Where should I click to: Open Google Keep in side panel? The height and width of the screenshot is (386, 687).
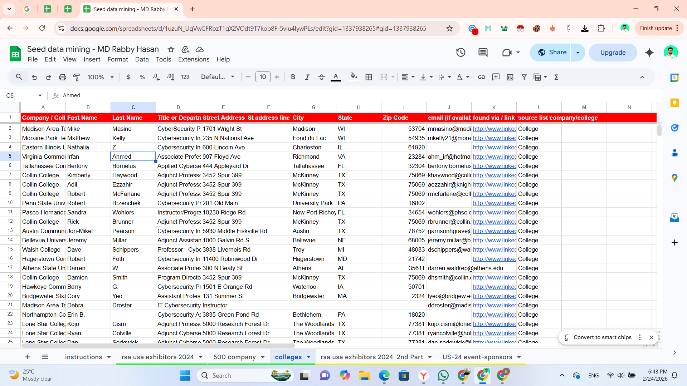pos(675,103)
